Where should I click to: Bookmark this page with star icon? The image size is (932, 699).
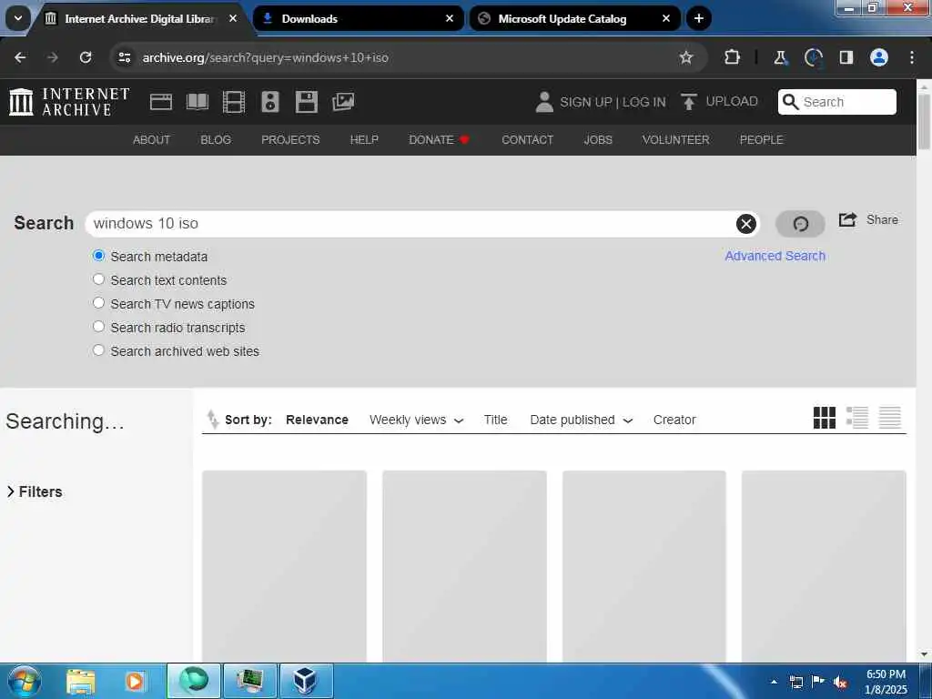pyautogui.click(x=686, y=57)
